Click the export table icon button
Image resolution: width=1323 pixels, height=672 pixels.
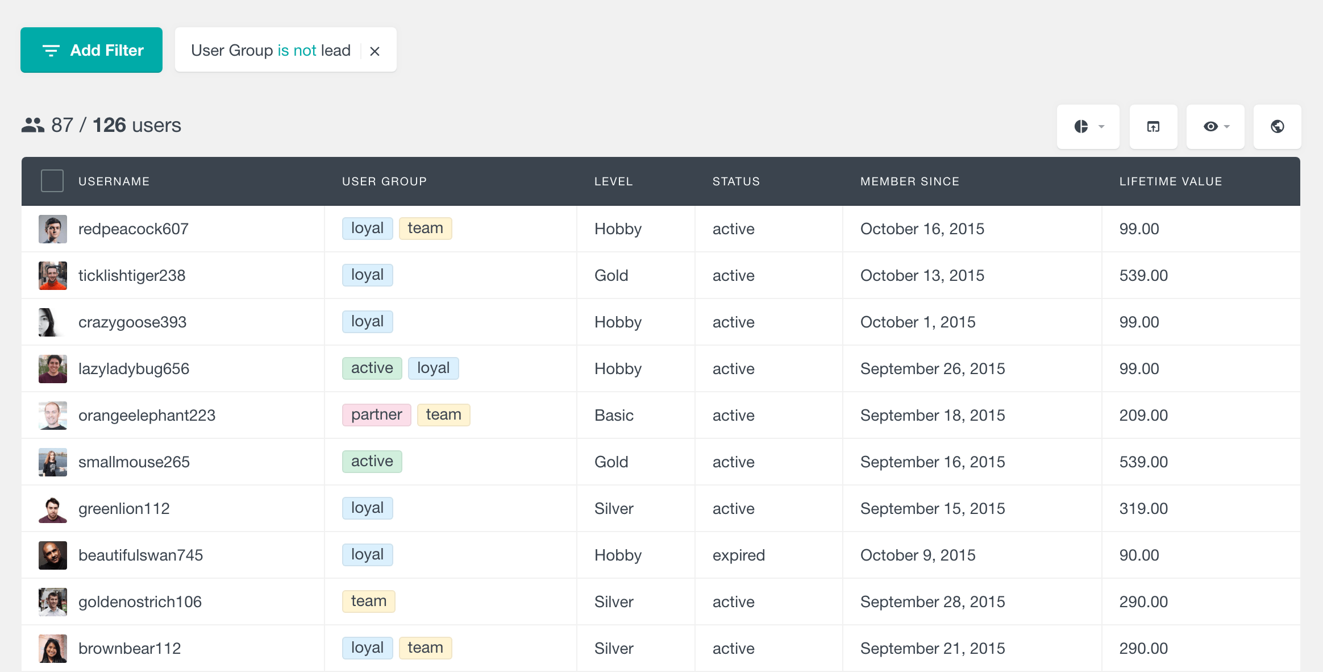pos(1154,126)
